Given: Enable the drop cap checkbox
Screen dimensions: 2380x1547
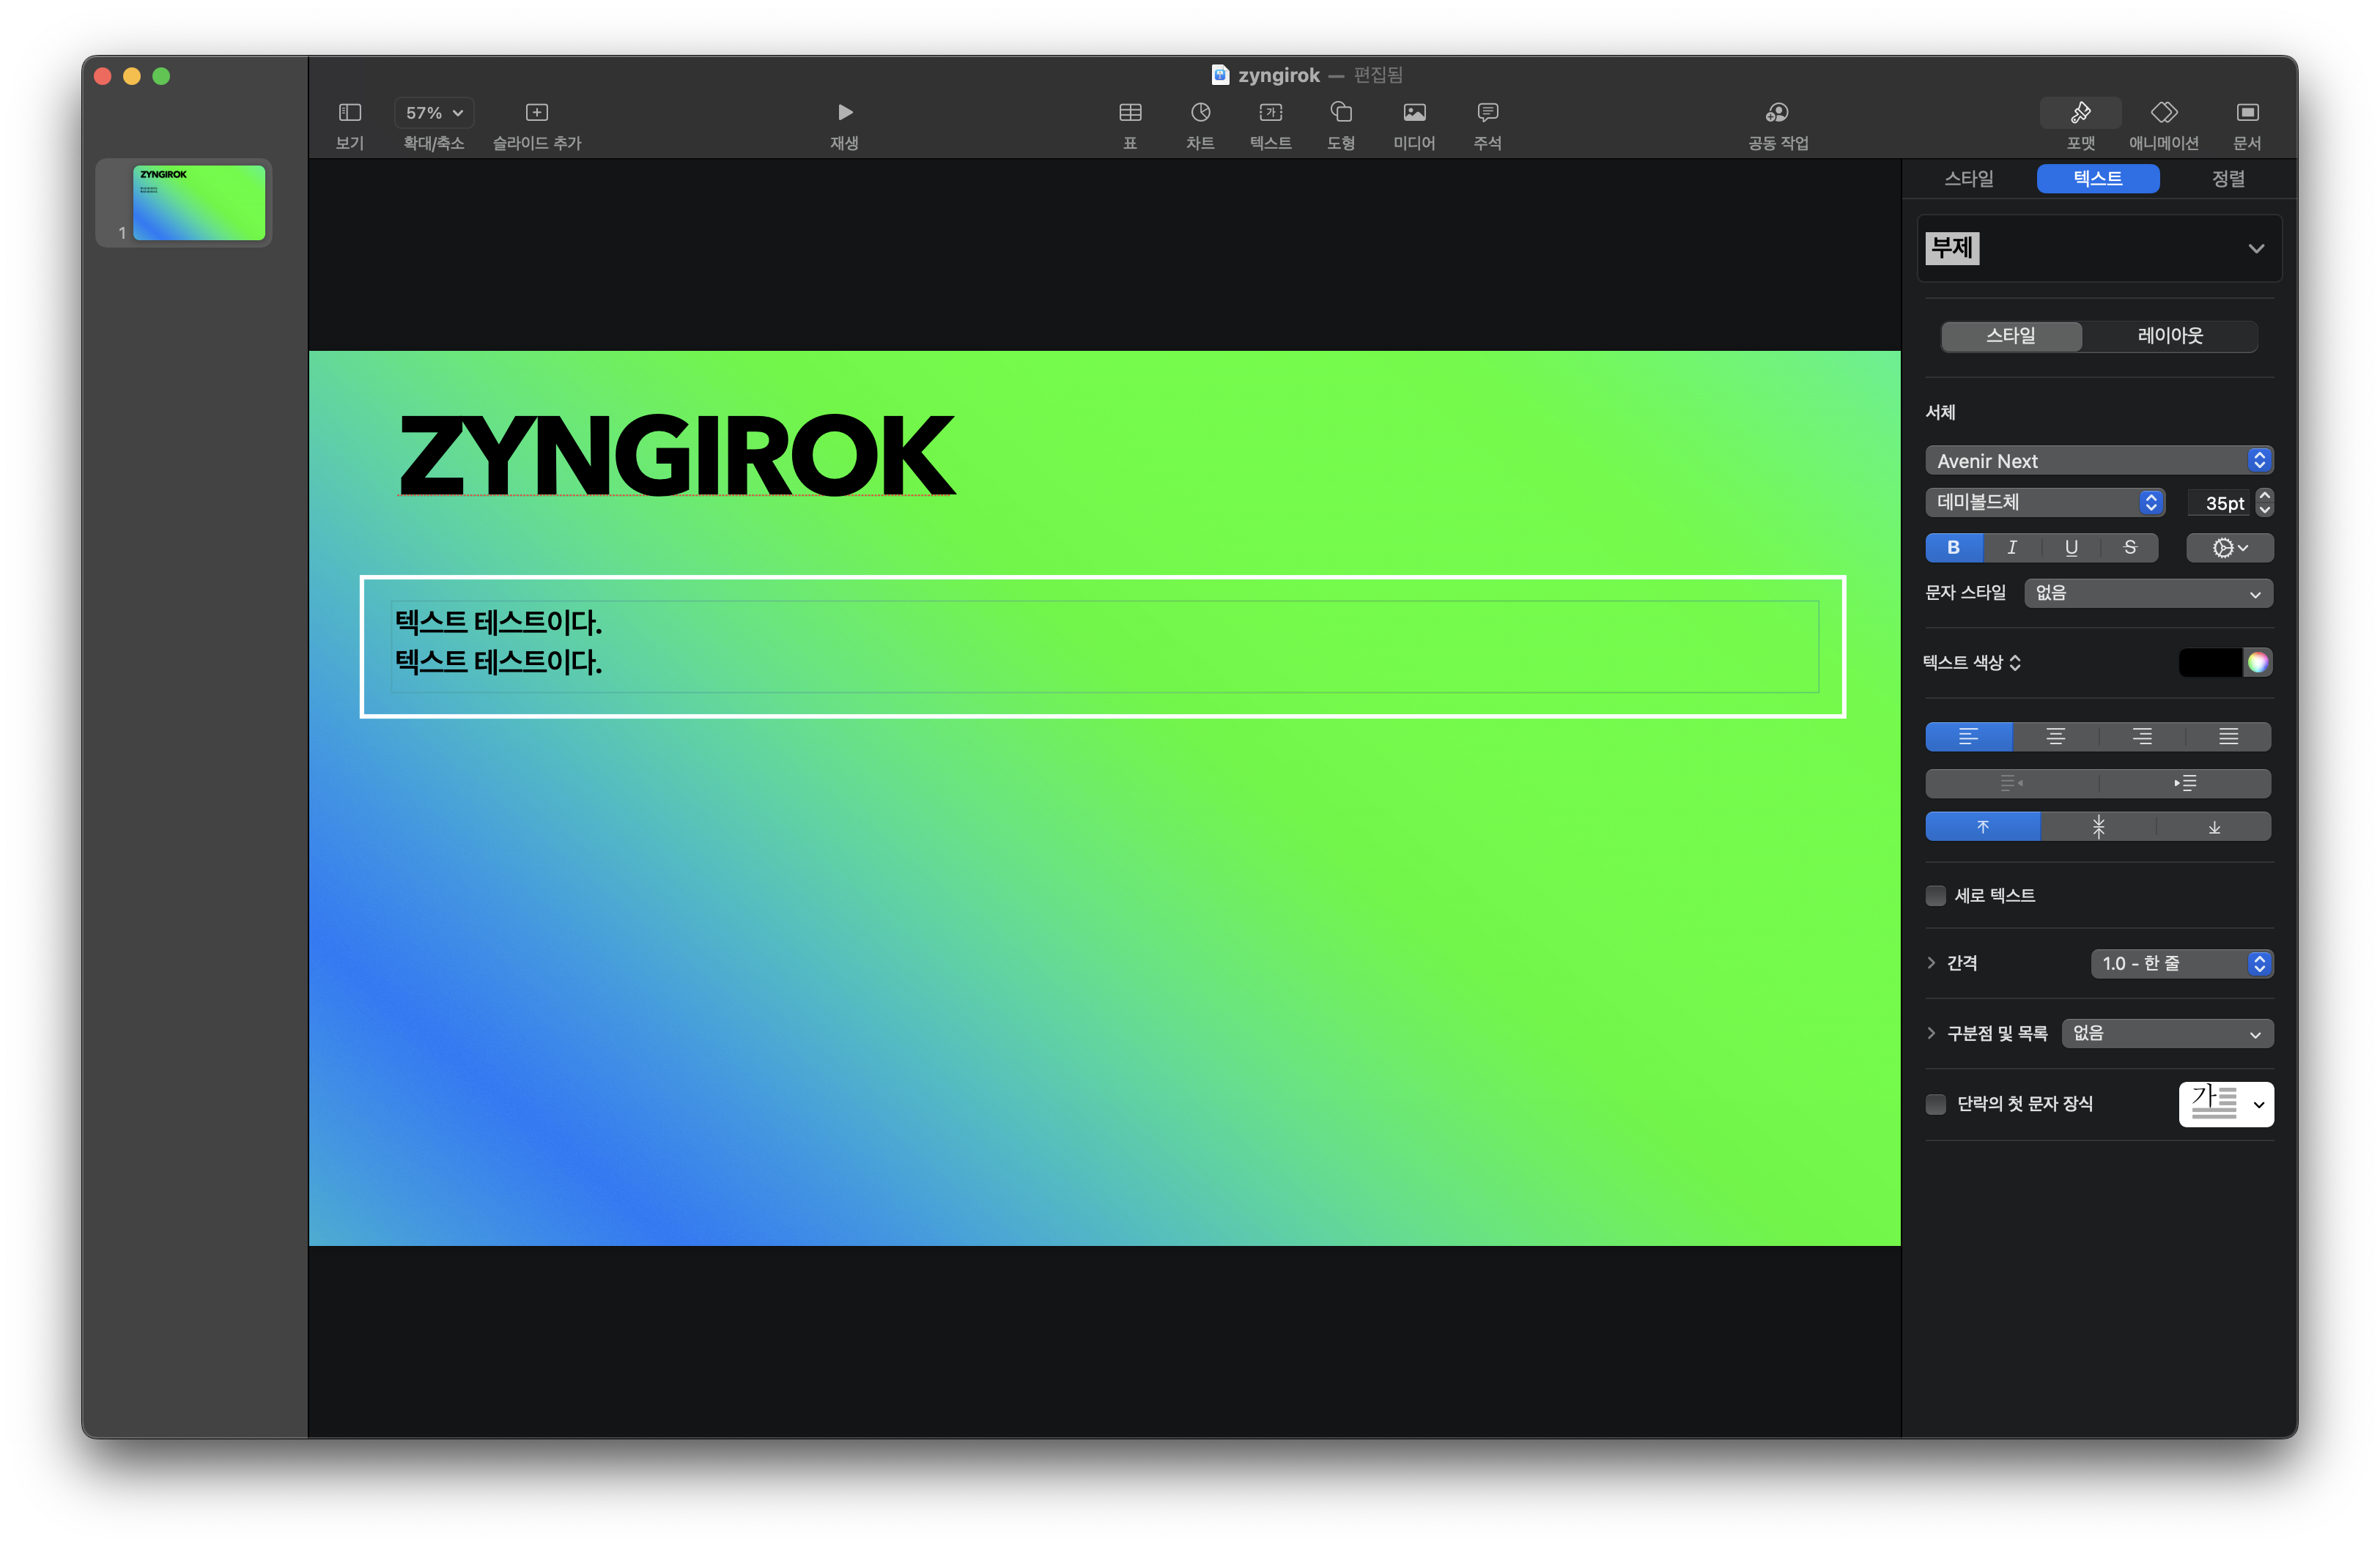Looking at the screenshot, I should [1936, 1105].
